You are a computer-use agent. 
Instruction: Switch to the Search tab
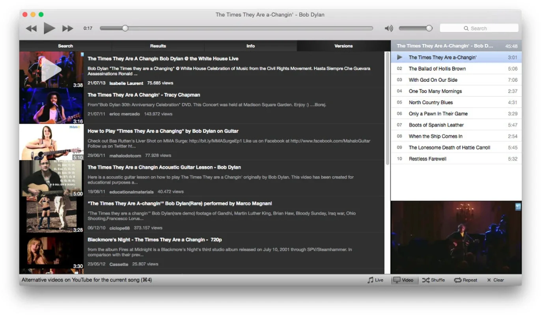[x=65, y=46]
